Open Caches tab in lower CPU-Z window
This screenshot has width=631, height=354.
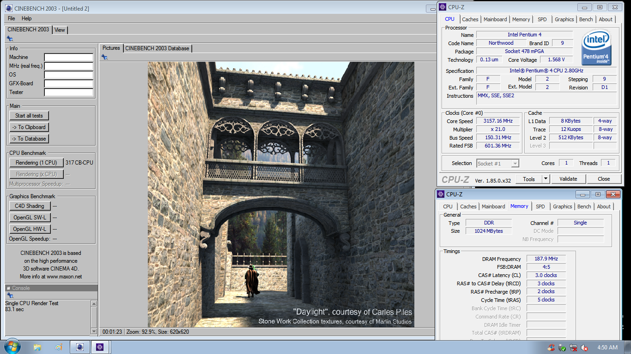(x=468, y=206)
